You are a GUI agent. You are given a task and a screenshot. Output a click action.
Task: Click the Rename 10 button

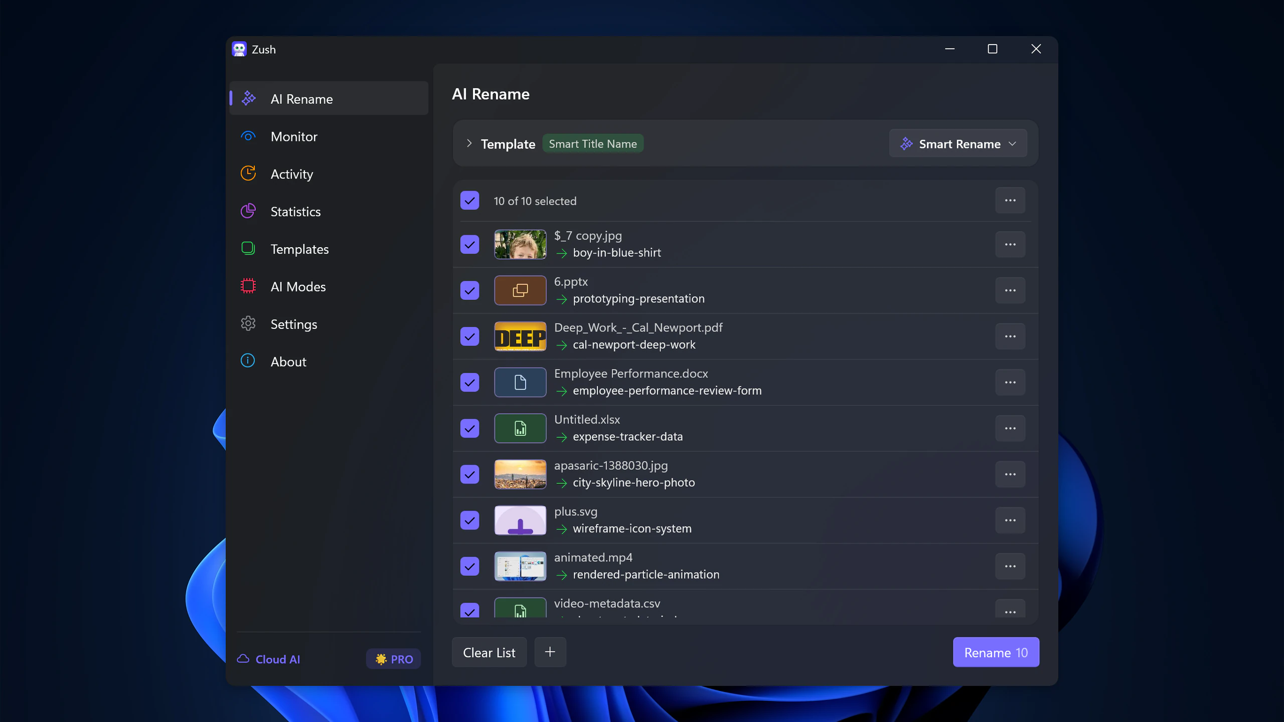click(x=996, y=652)
